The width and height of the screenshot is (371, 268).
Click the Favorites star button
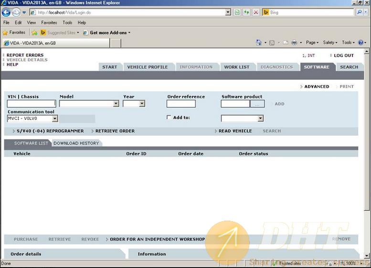pyautogui.click(x=14, y=32)
